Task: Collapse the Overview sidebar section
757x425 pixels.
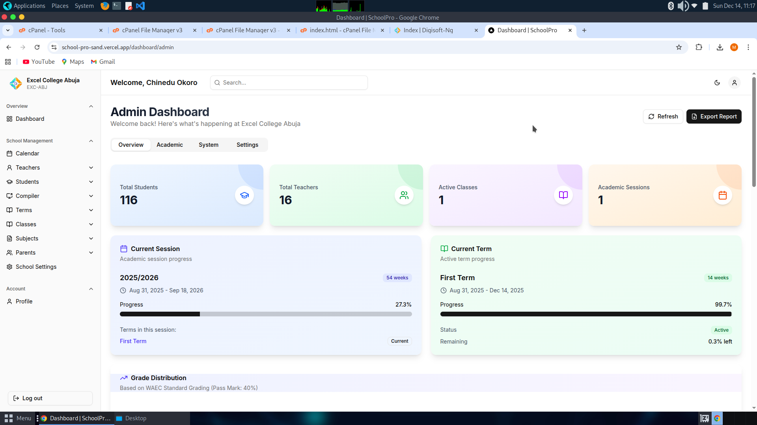Action: pyautogui.click(x=91, y=106)
